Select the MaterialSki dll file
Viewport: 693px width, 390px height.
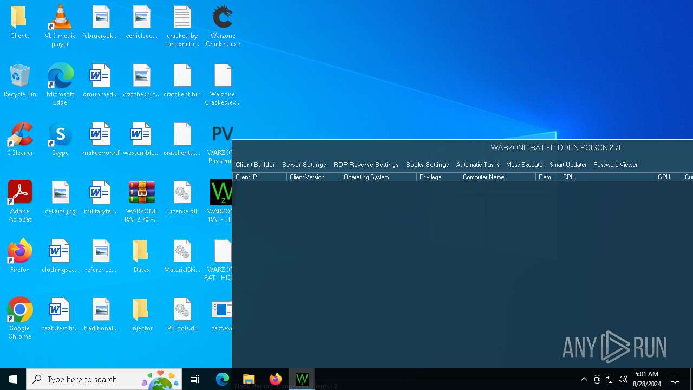click(182, 257)
